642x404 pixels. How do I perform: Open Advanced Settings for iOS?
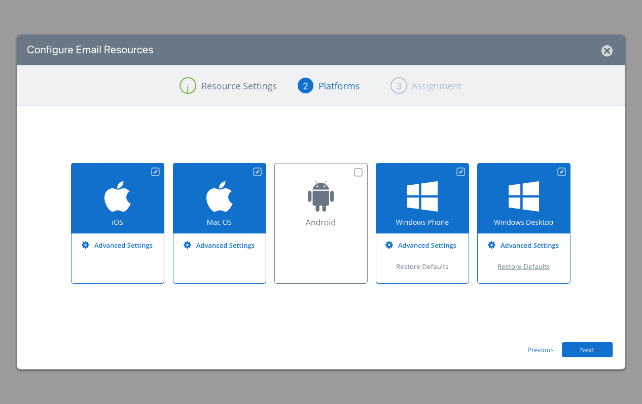[x=123, y=245]
